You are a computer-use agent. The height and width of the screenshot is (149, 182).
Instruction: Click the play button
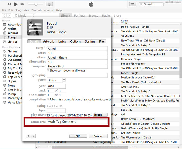pos(16,4)
